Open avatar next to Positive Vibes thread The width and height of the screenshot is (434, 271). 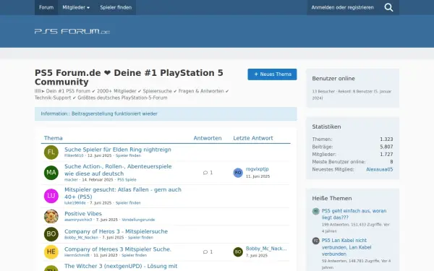51,217
